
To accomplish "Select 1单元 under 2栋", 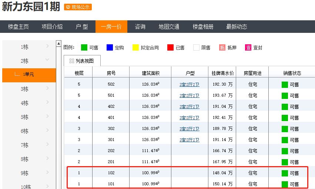I will pos(29,75).
